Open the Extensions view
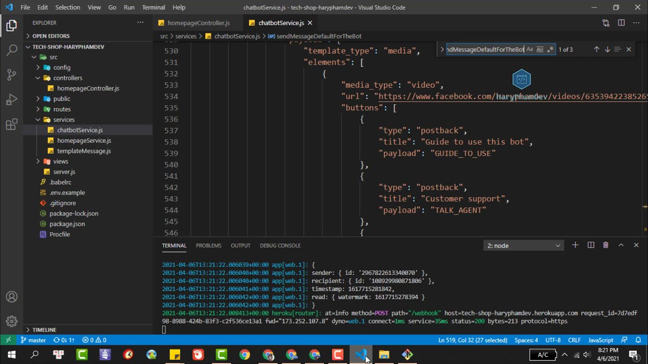 coord(12,125)
